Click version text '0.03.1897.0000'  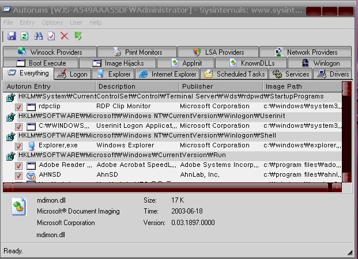(x=193, y=223)
